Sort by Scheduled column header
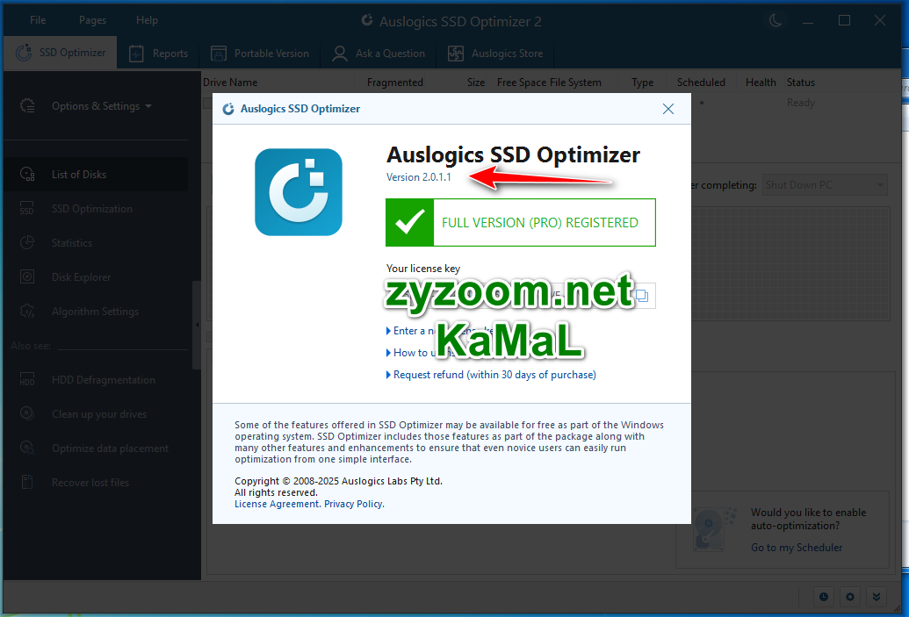The height and width of the screenshot is (617, 909). [x=701, y=83]
